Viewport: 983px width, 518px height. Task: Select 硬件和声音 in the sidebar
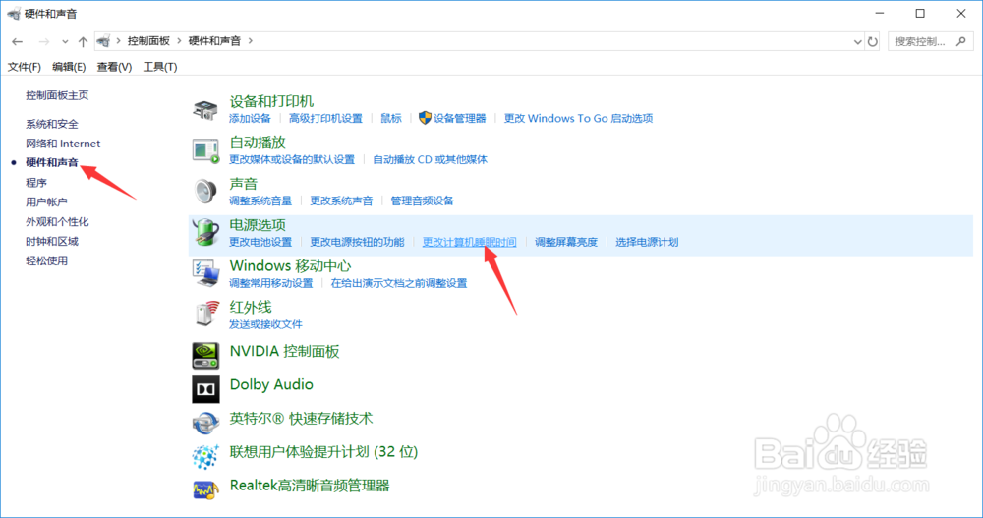pyautogui.click(x=52, y=163)
